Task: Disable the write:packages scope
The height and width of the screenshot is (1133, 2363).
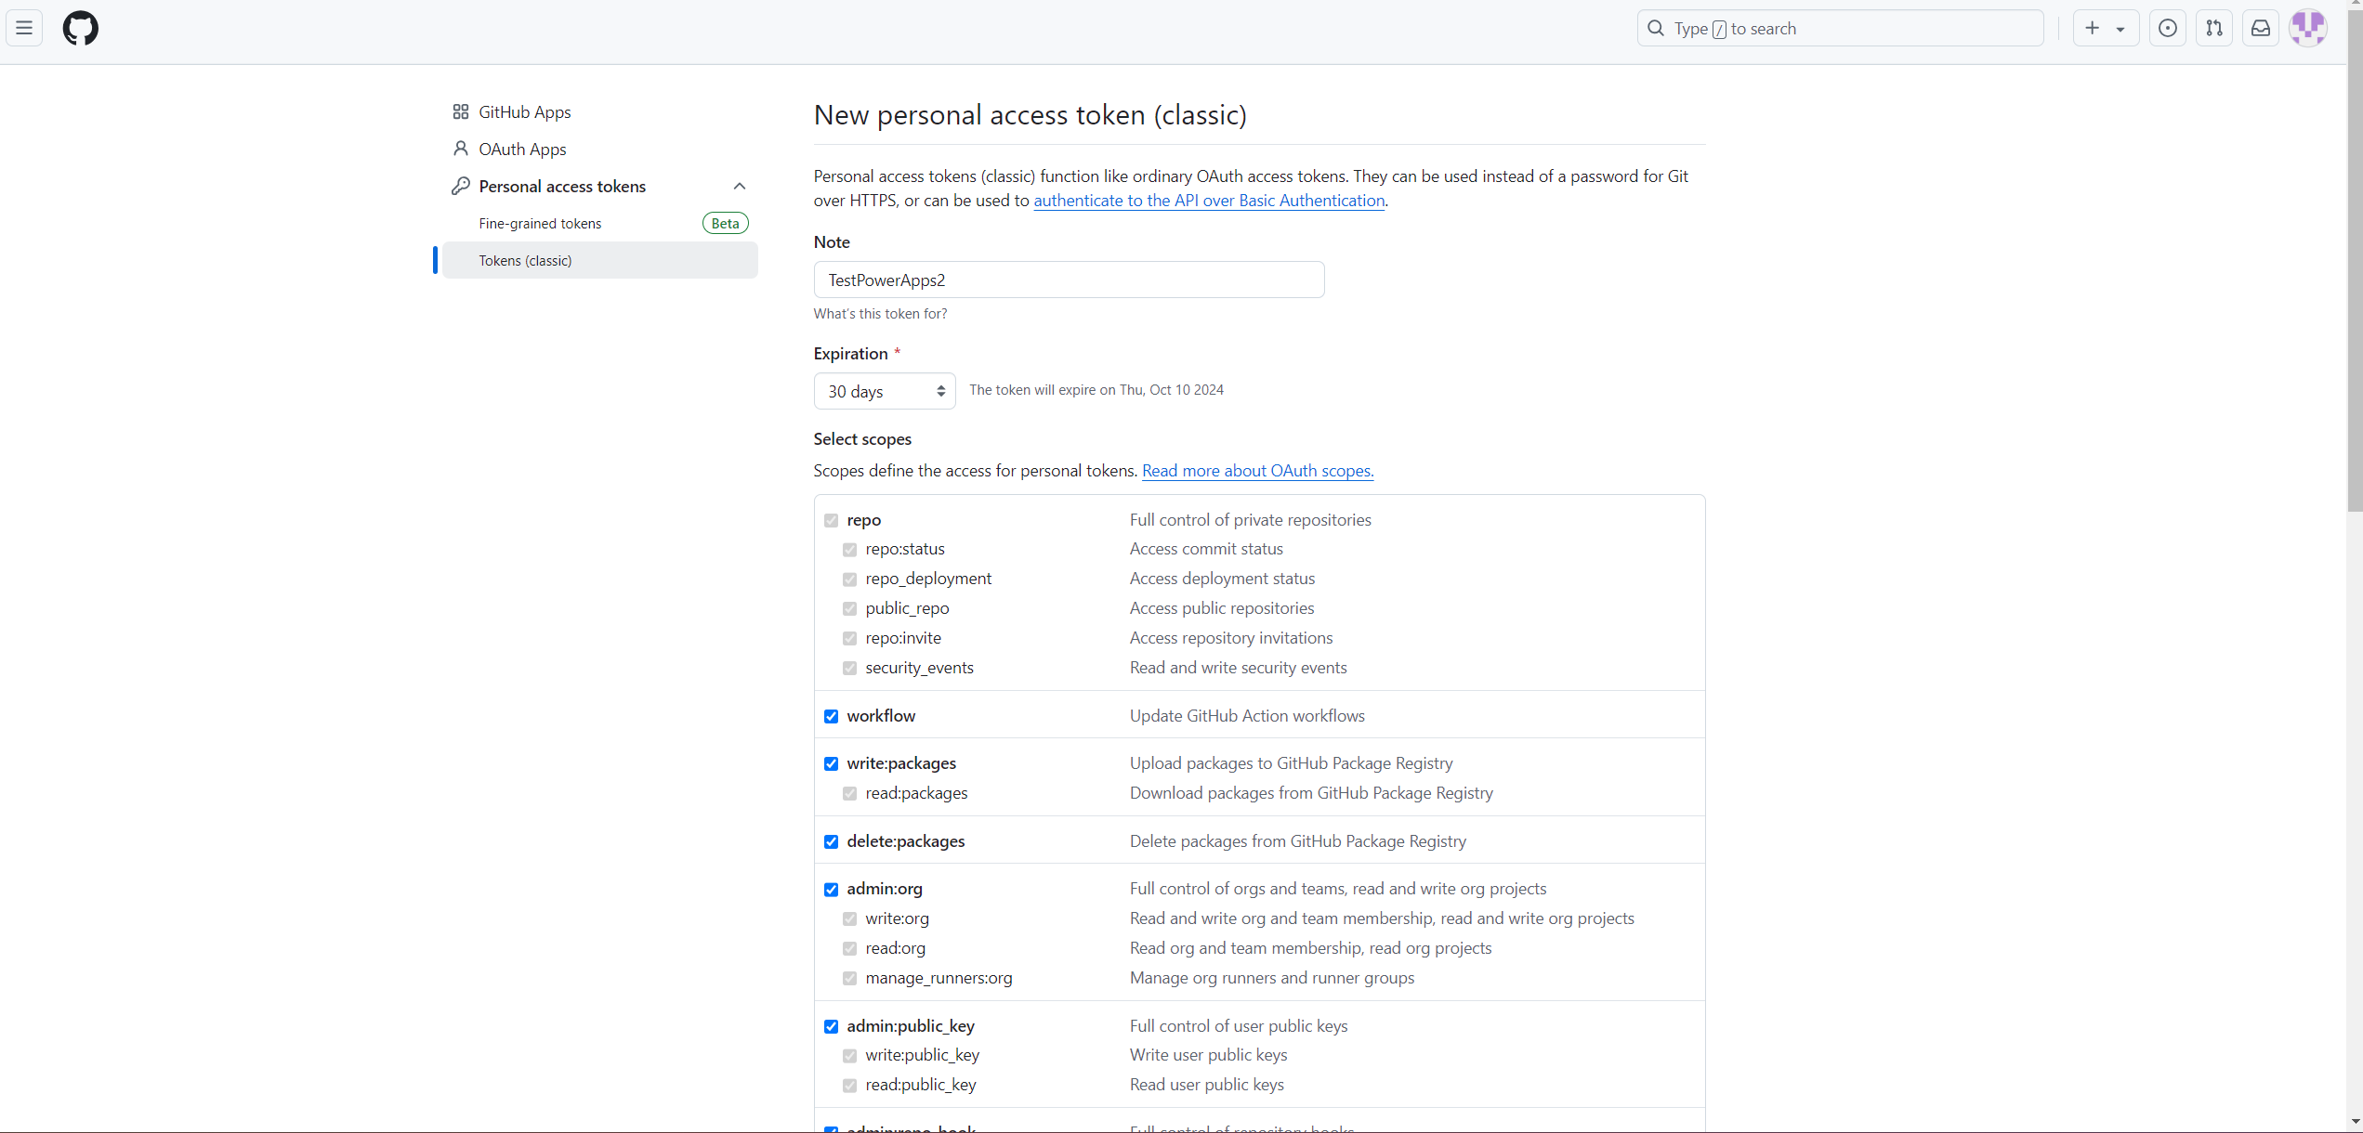Action: click(x=831, y=763)
